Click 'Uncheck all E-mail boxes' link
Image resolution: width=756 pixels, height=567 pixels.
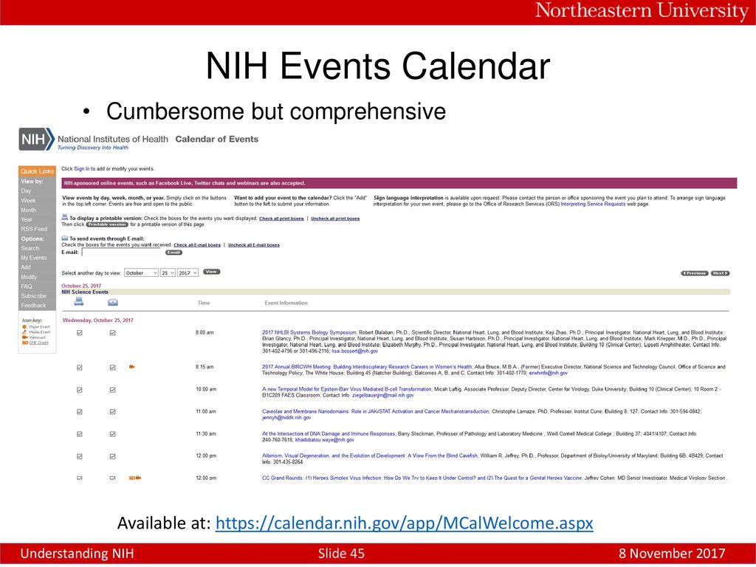pos(254,245)
